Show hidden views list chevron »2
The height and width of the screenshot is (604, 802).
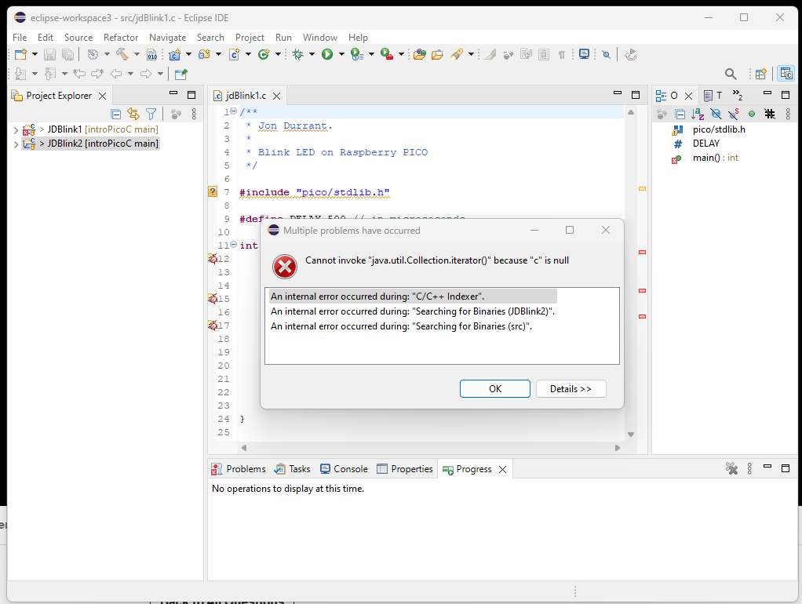tap(737, 95)
